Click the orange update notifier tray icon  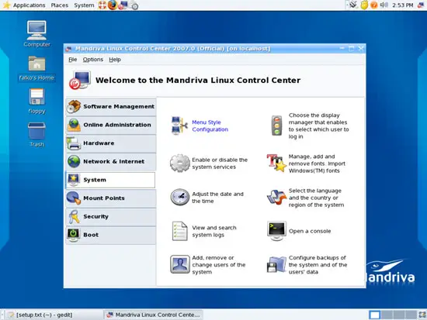pyautogui.click(x=374, y=5)
